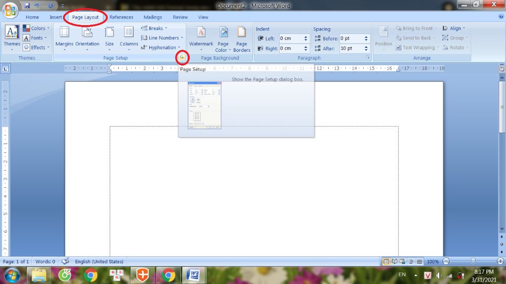Increase Spacing After with spinner
The height and width of the screenshot is (284, 506).
[366, 46]
